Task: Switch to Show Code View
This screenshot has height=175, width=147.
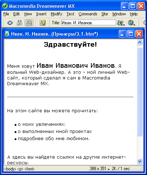Action: pos(10,22)
